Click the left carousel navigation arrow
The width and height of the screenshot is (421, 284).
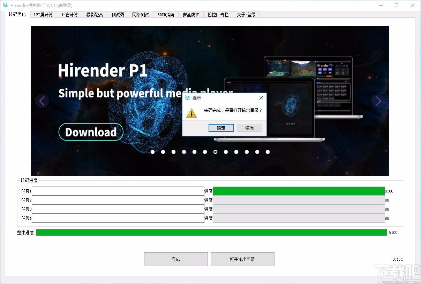(x=42, y=101)
